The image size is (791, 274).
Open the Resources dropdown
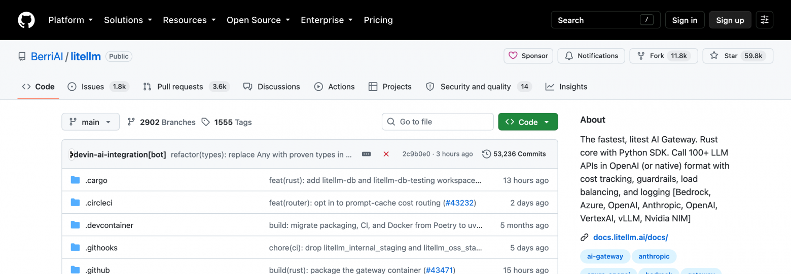189,20
